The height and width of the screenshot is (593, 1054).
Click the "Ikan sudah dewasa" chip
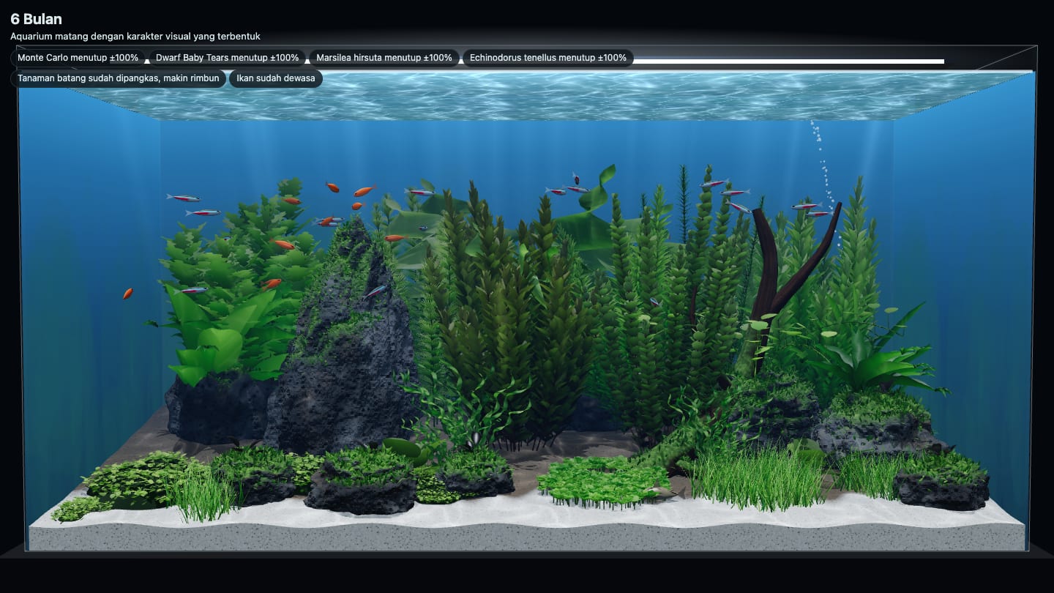(x=276, y=78)
